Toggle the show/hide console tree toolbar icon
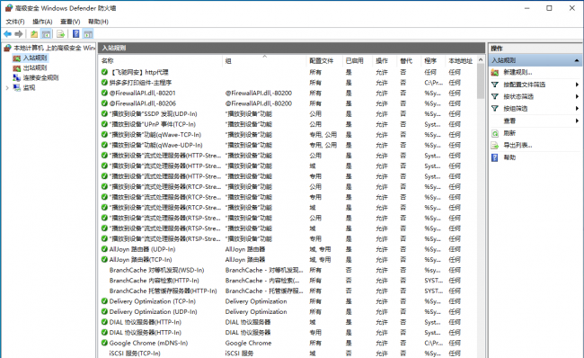 pos(46,34)
